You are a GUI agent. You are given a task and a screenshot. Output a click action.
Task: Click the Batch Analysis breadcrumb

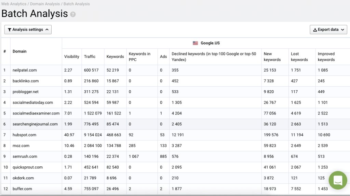click(77, 4)
